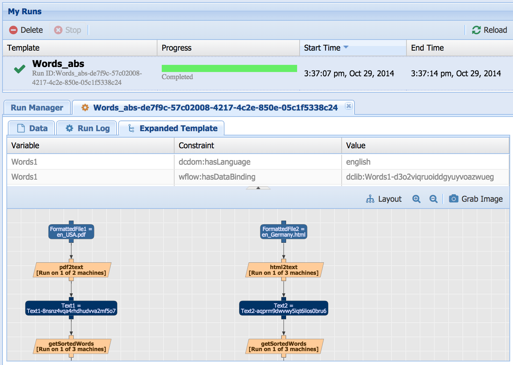Click the Stop run icon

pos(58,30)
